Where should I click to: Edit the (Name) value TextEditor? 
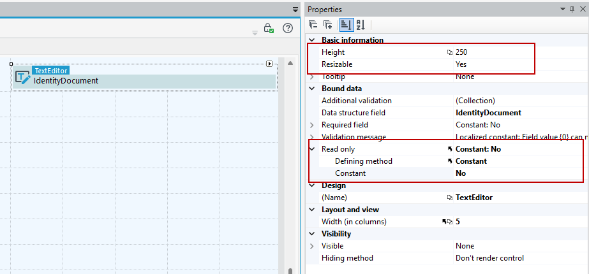pyautogui.click(x=474, y=198)
